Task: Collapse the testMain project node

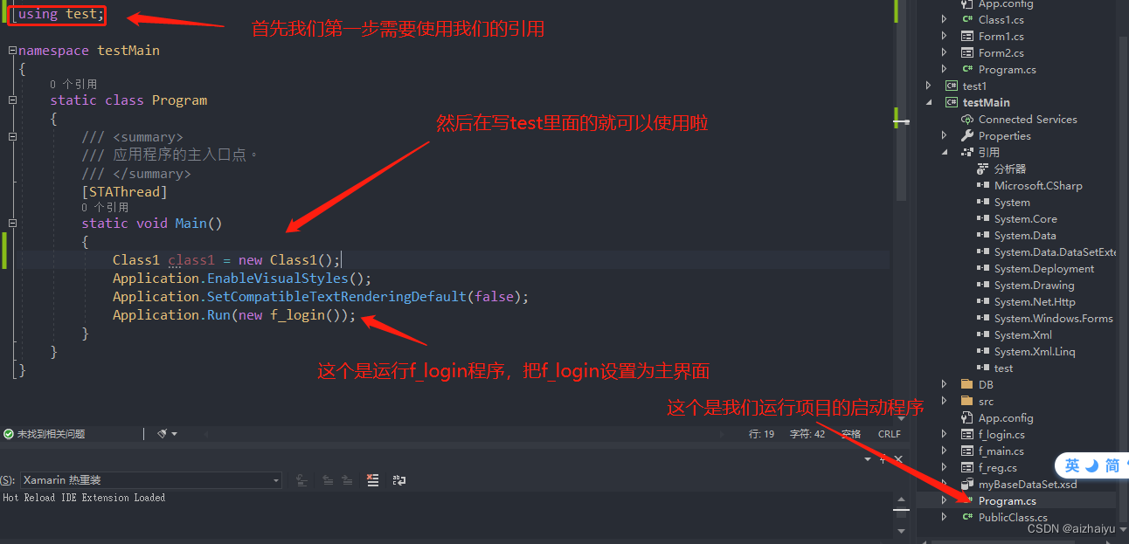Action: click(x=929, y=102)
